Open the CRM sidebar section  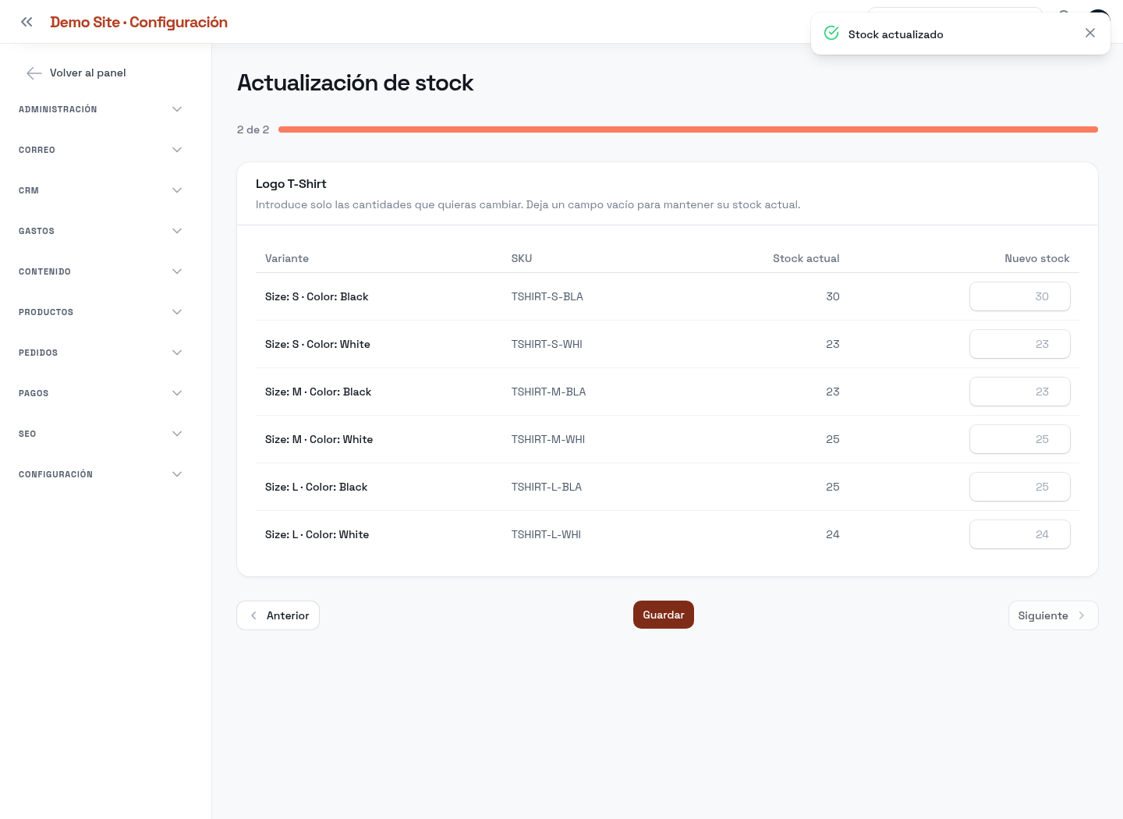pyautogui.click(x=100, y=190)
